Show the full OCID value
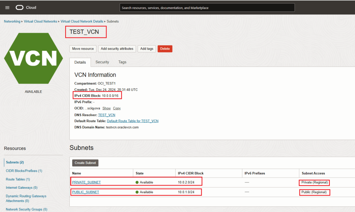This screenshot has width=355, height=212. (107, 108)
